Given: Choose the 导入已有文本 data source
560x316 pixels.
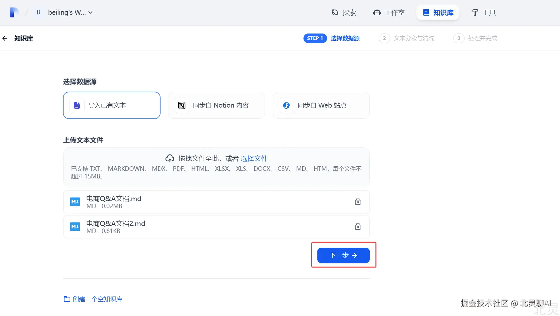Looking at the screenshot, I should pyautogui.click(x=112, y=105).
